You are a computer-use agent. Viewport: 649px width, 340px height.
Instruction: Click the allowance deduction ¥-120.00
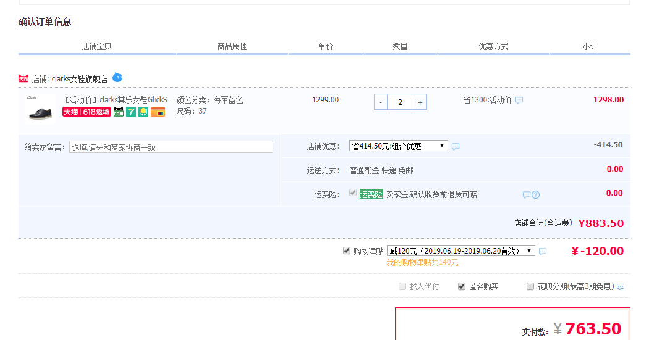[597, 251]
